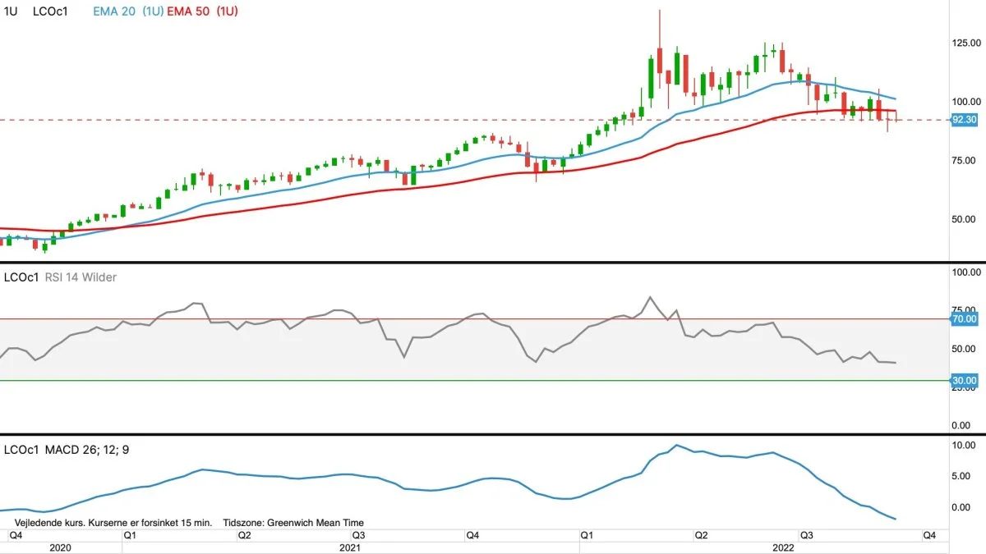Click the MACD 10.00 axis label
The image size is (986, 554).
(x=963, y=445)
